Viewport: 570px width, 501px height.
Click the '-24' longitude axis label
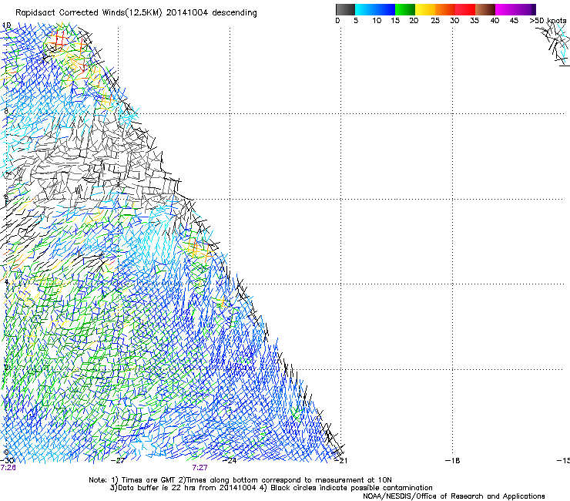click(230, 461)
